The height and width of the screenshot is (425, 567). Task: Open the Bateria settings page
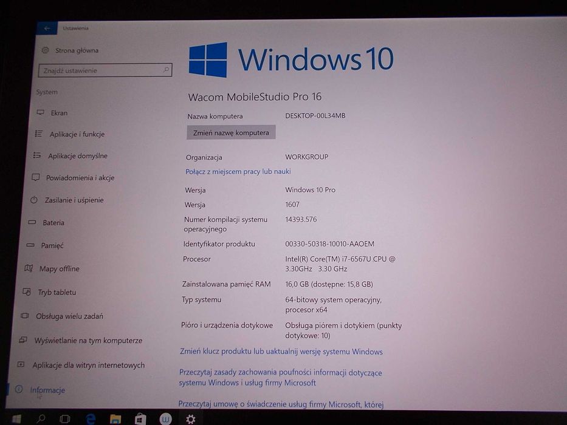point(53,223)
